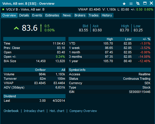This screenshot has width=155, height=124.
Task: Click the YTD change -1.01%
Action: [145, 43]
